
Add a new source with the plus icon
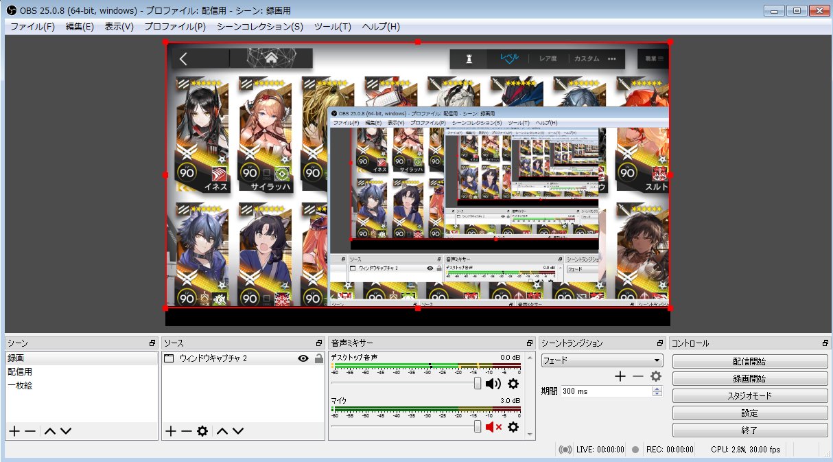(x=171, y=431)
